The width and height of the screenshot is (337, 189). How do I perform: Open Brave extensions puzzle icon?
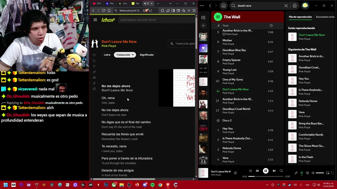[x=162, y=10]
